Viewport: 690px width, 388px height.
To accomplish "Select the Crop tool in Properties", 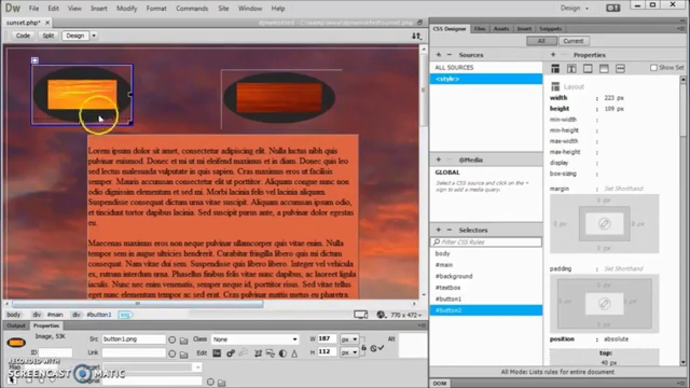I will tap(258, 353).
